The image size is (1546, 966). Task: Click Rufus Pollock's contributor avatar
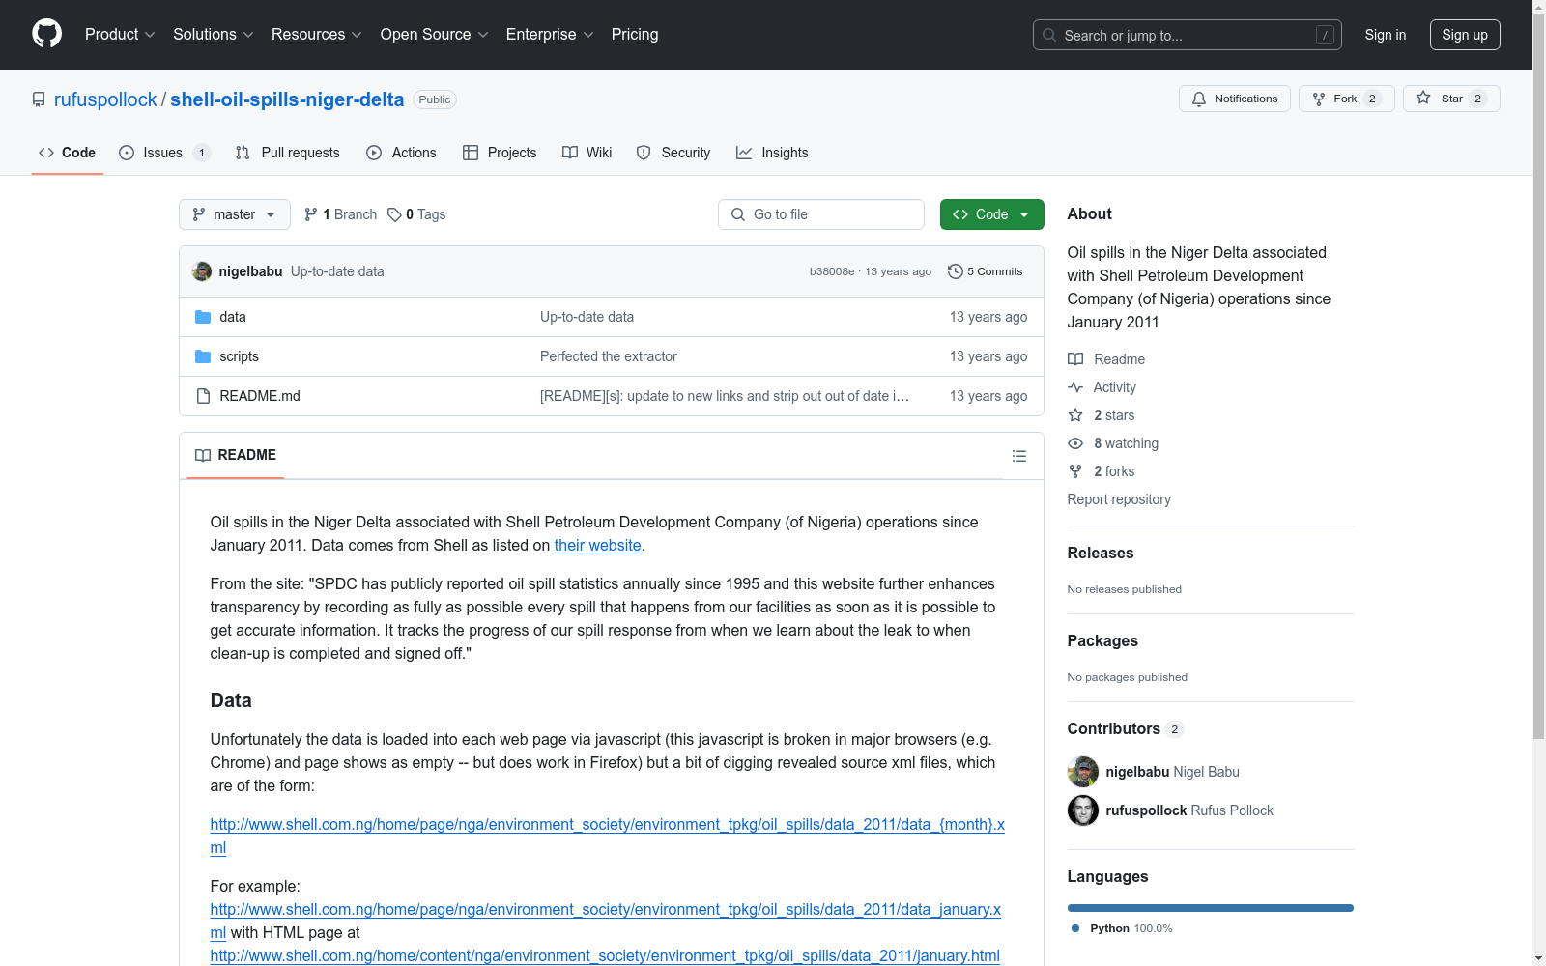1083,810
